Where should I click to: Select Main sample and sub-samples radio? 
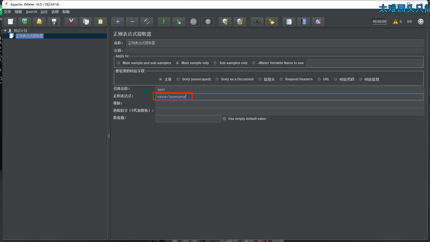click(x=119, y=63)
